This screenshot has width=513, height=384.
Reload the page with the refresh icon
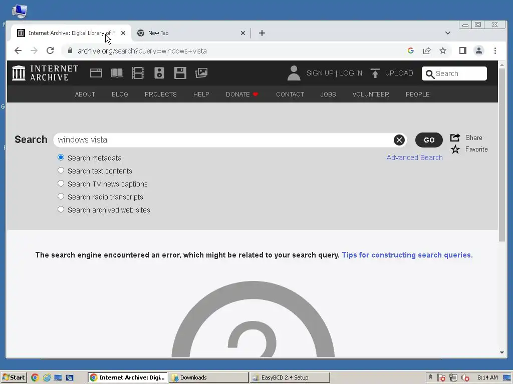(50, 50)
